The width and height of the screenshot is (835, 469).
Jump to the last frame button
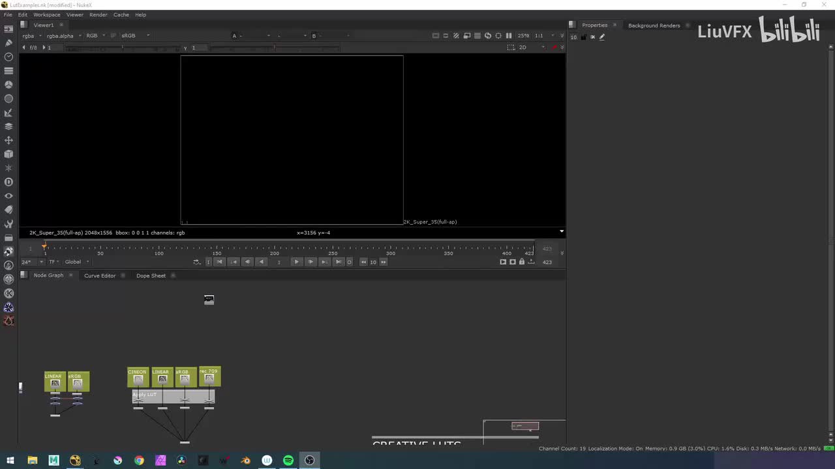pos(338,262)
